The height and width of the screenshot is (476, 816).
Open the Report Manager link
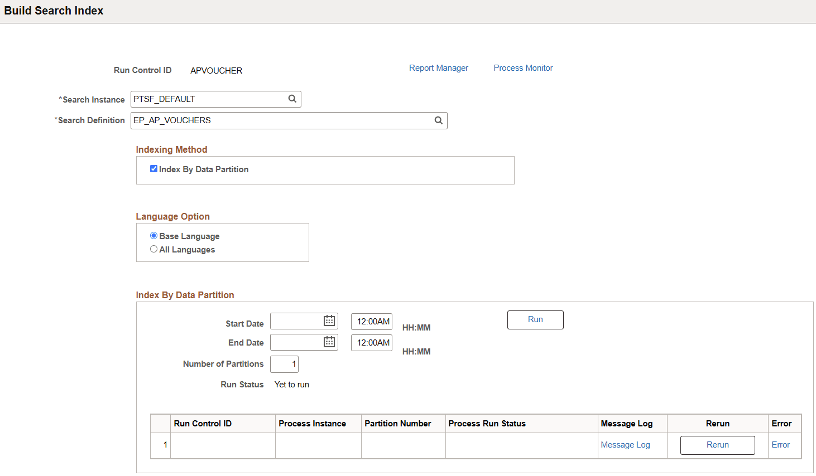[x=438, y=67]
